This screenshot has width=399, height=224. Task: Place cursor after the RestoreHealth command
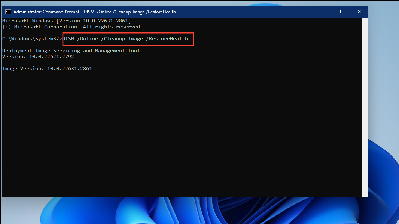point(189,38)
